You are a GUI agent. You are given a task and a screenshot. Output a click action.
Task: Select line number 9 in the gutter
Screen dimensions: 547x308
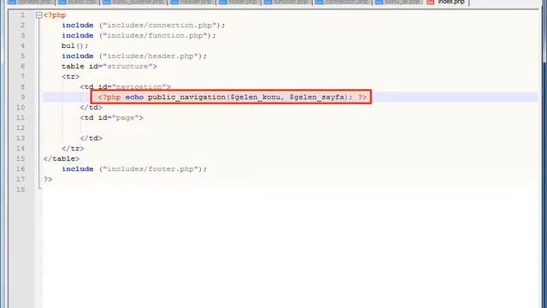point(22,97)
